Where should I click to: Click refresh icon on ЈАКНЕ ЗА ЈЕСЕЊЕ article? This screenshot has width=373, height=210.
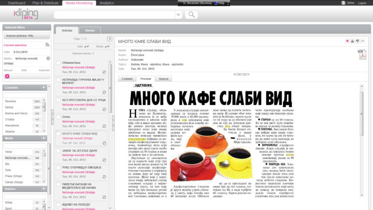click(x=104, y=160)
